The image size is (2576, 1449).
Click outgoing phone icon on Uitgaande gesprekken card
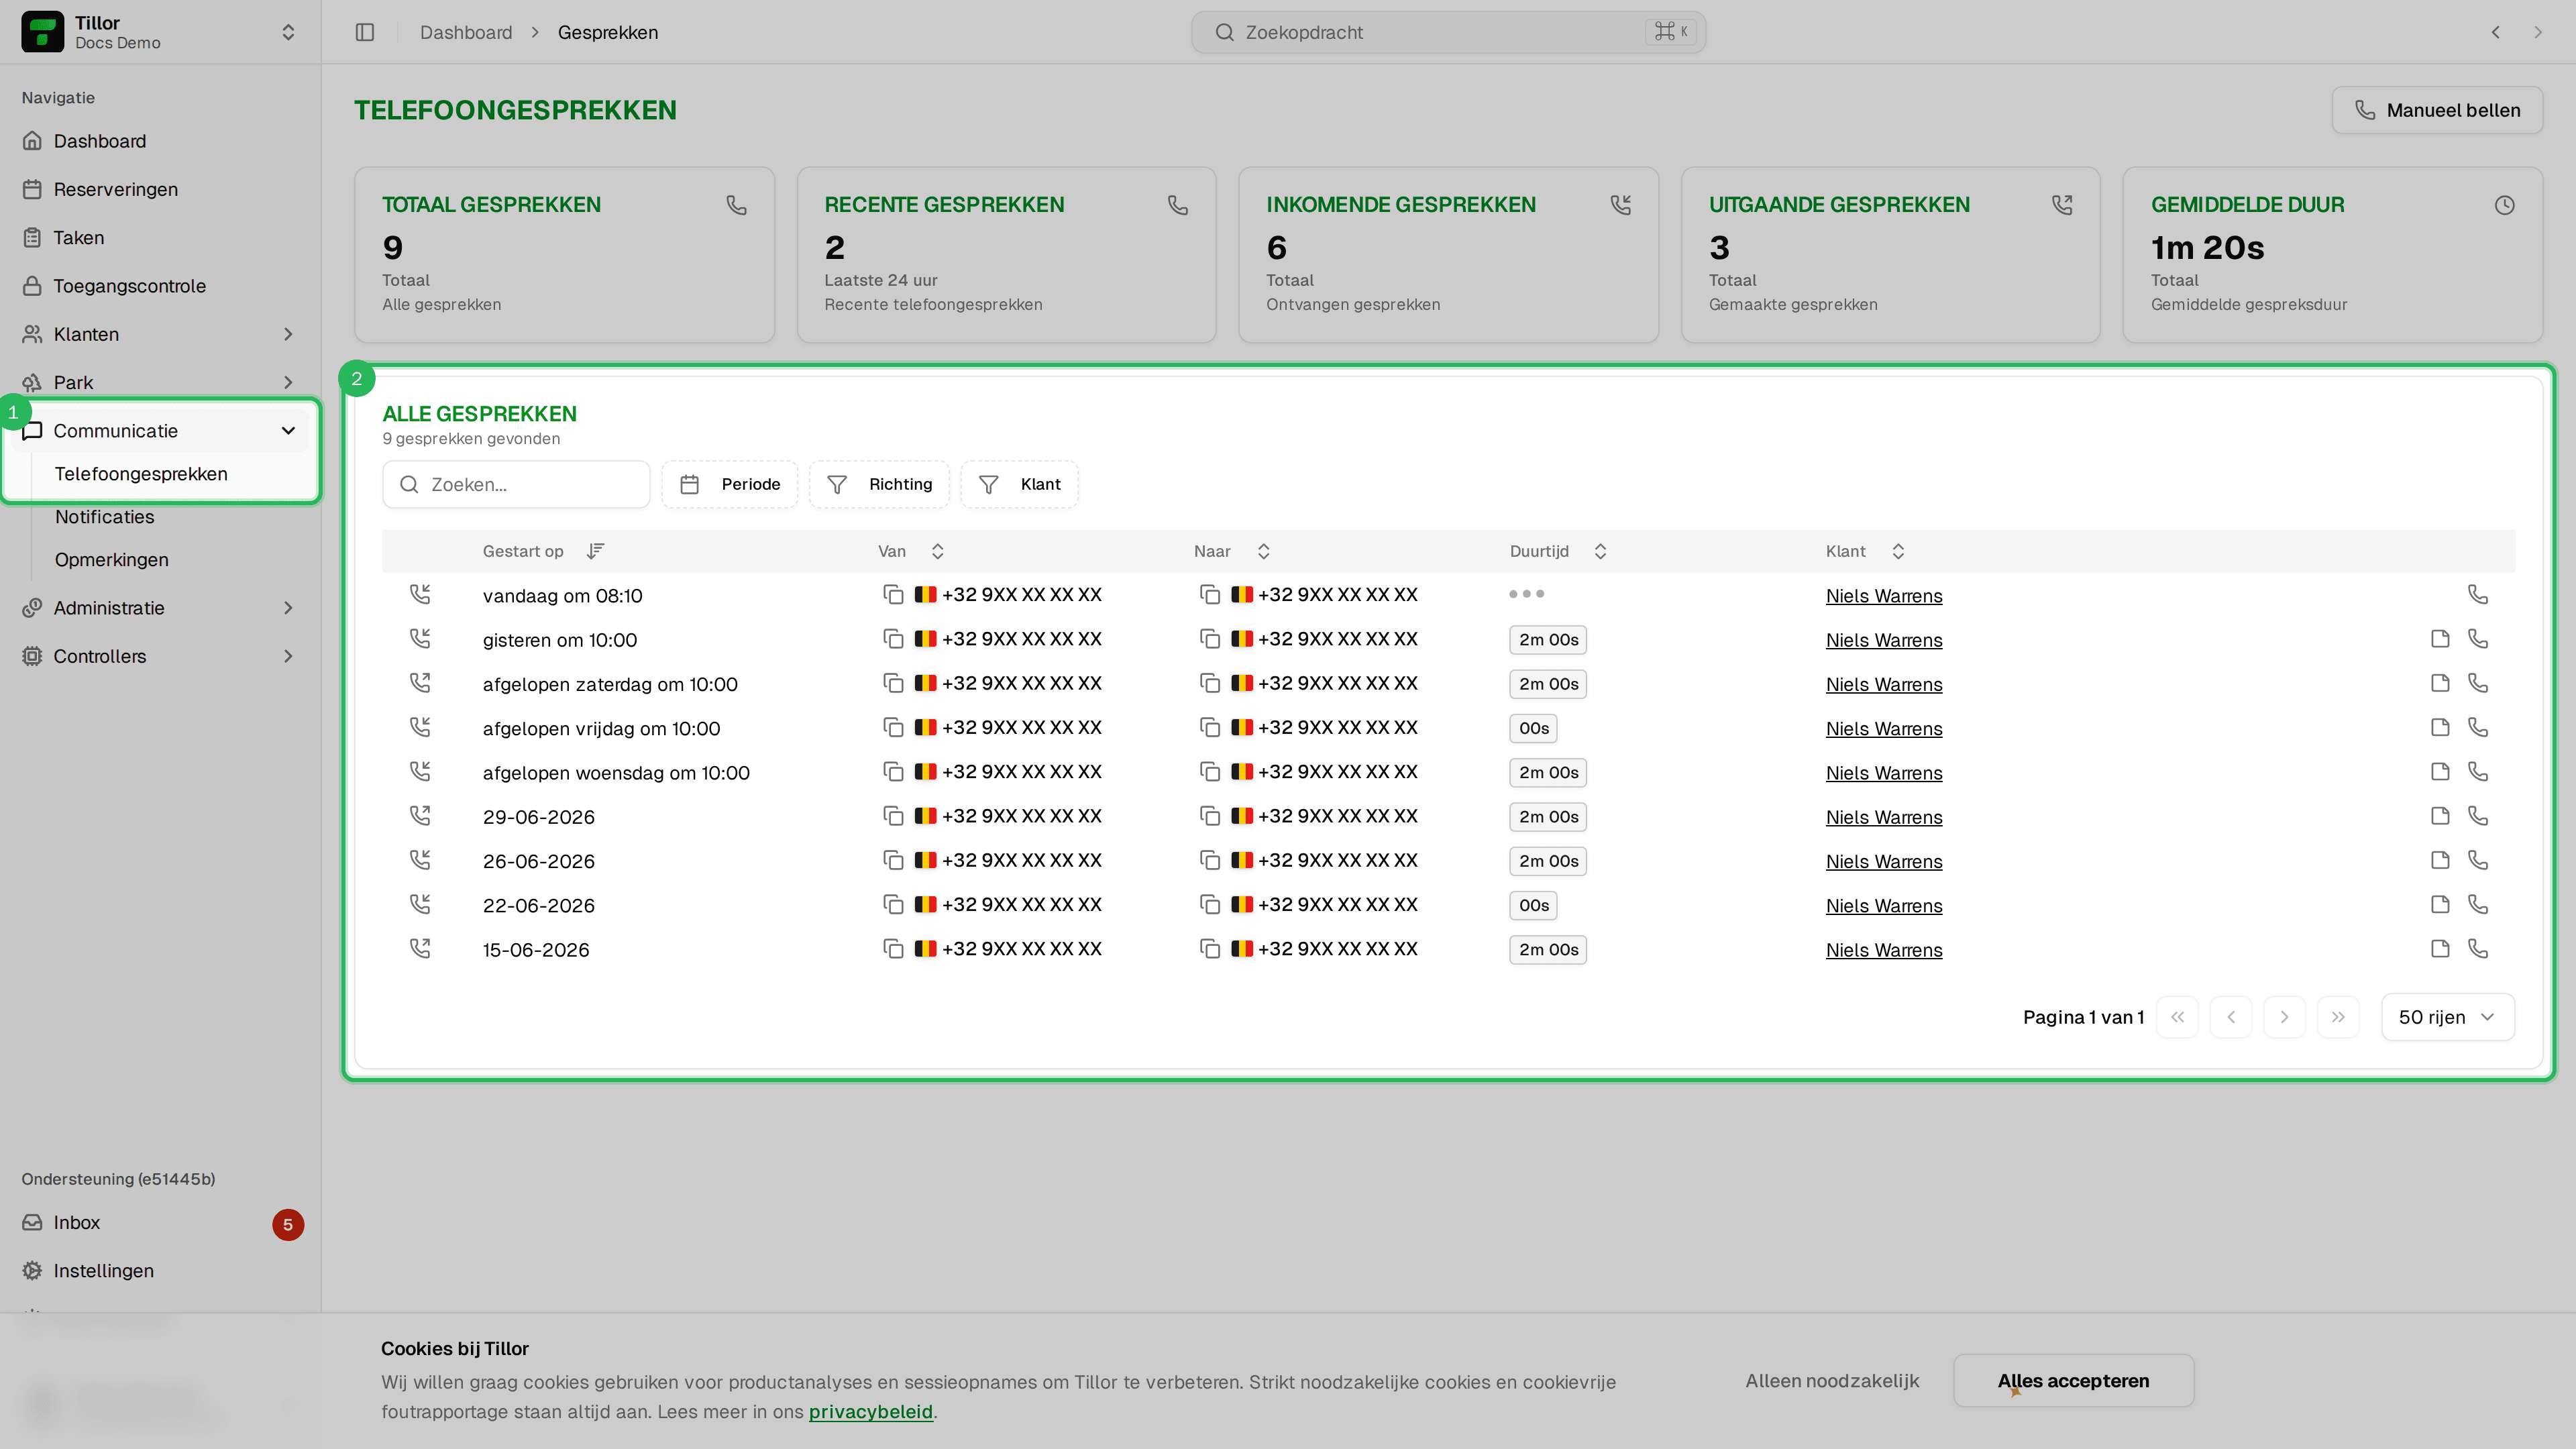pyautogui.click(x=2062, y=205)
